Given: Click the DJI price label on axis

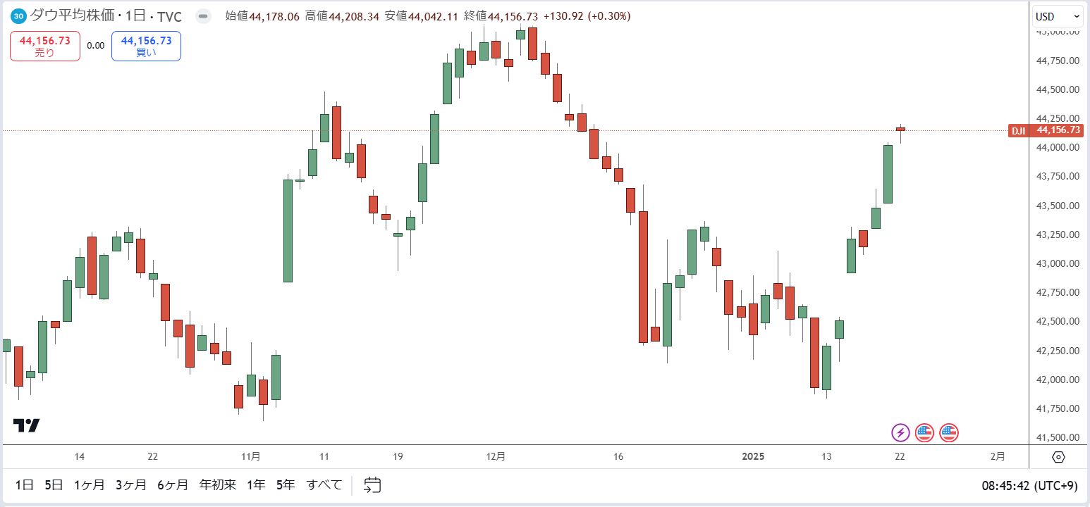Looking at the screenshot, I should point(1046,130).
